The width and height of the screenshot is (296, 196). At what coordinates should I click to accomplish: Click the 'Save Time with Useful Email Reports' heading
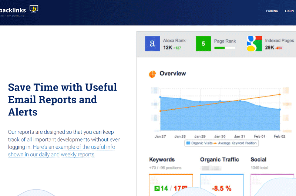(63, 99)
